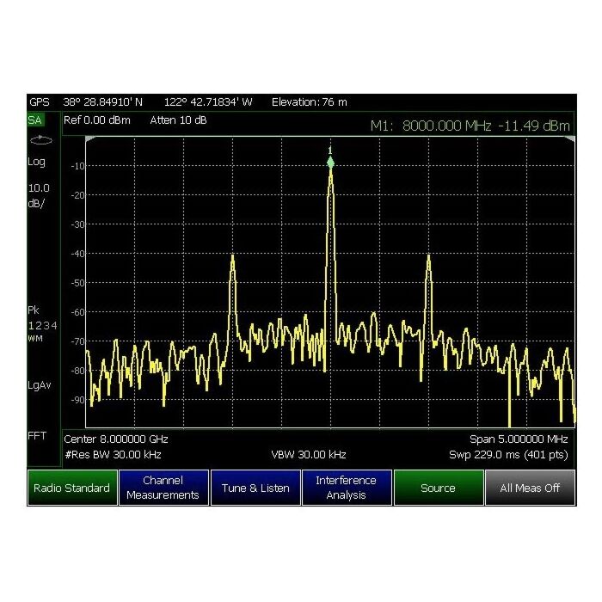Click the green marker 1 diamond at peak
This screenshot has height=602, width=602.
pos(330,161)
